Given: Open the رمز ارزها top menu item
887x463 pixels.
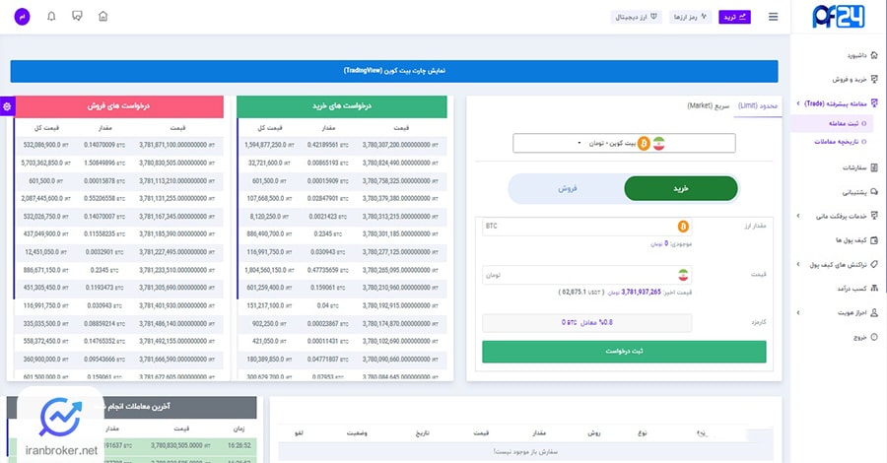Looking at the screenshot, I should (x=690, y=17).
